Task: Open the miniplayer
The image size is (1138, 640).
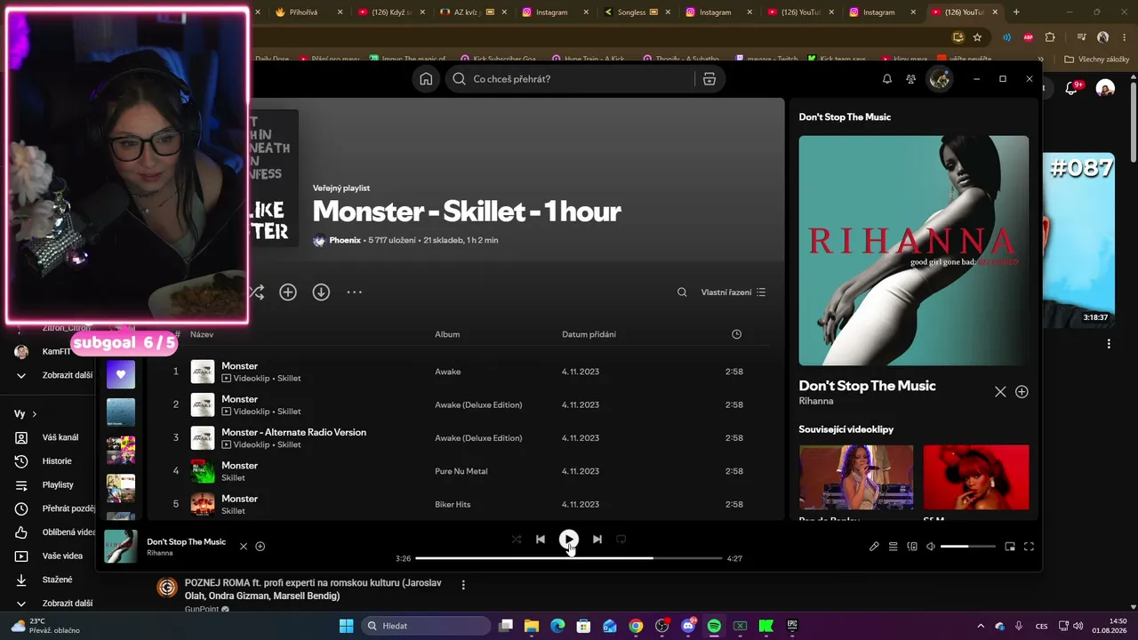Action: 1010,547
